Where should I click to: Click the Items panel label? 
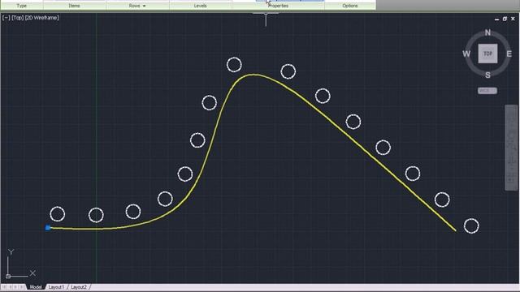(x=74, y=6)
